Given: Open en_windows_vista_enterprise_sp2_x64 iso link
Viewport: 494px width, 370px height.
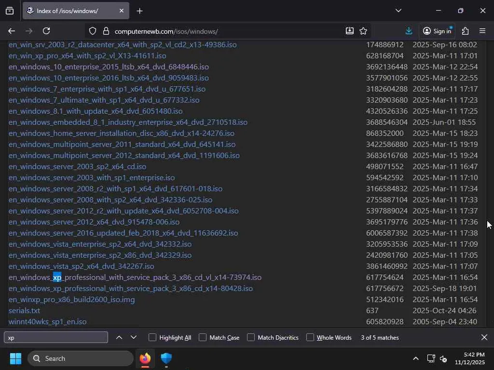Looking at the screenshot, I should point(100,244).
